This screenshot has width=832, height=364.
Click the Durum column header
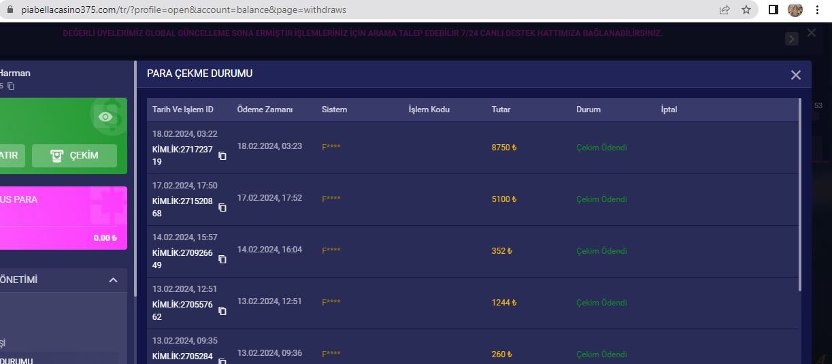[x=588, y=110]
